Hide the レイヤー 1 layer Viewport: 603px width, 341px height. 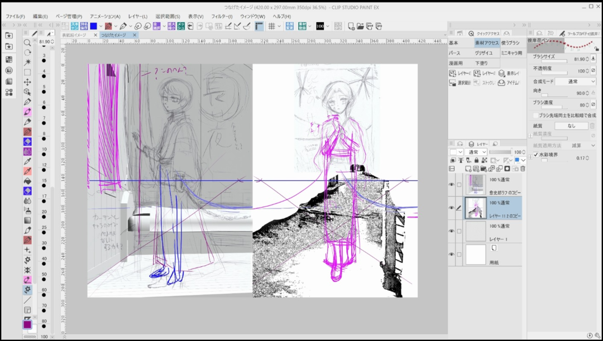pos(451,231)
